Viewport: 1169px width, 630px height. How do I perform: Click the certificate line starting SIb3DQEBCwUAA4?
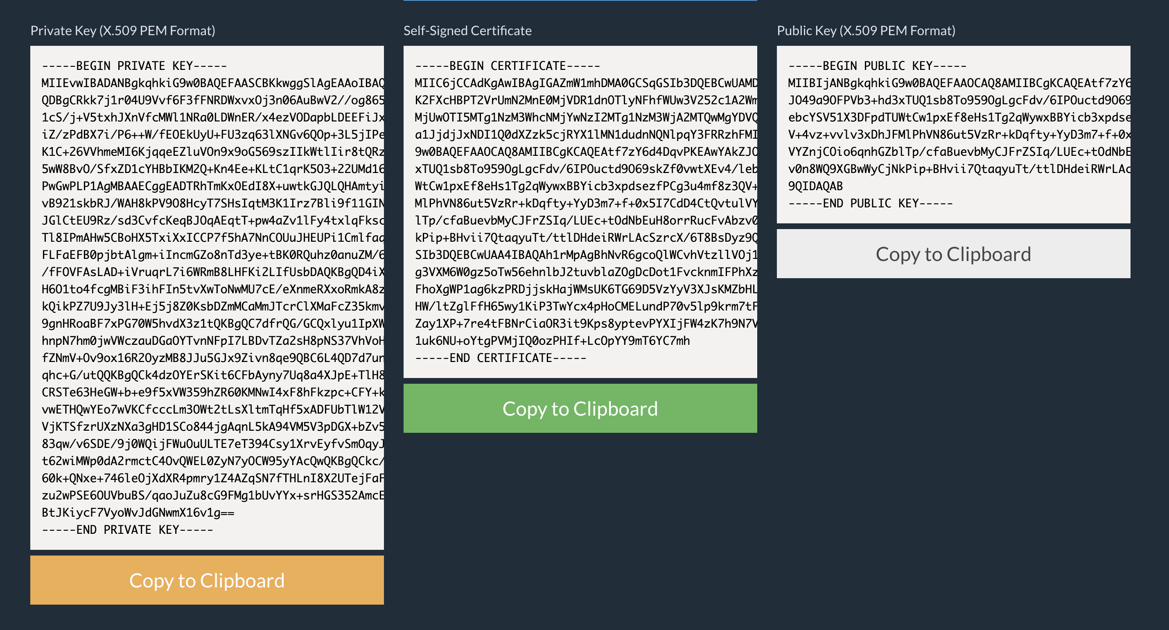(585, 255)
